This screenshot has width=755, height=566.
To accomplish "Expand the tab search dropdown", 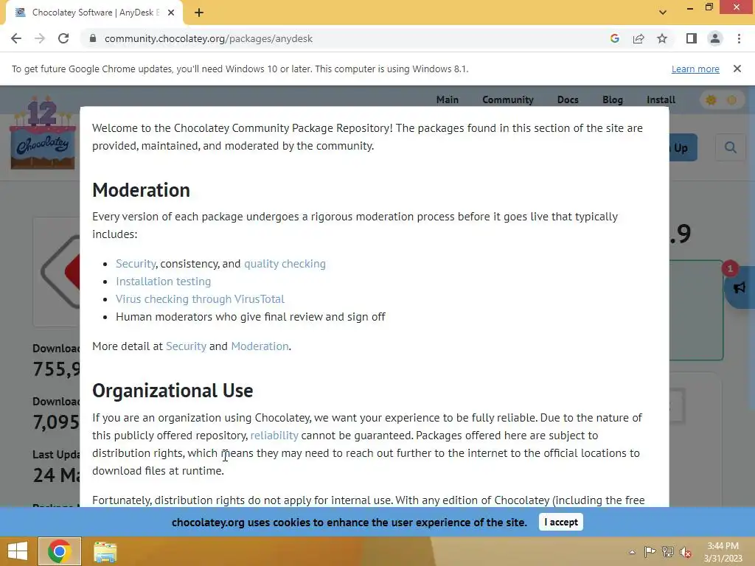I will [663, 13].
